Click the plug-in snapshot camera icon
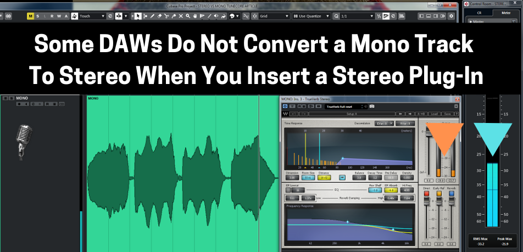This screenshot has height=252, width=523. tap(372, 106)
